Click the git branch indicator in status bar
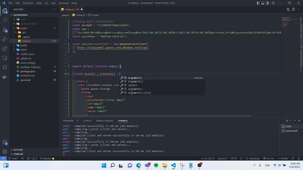Viewport: 303px width, 170px height. [x=13, y=159]
